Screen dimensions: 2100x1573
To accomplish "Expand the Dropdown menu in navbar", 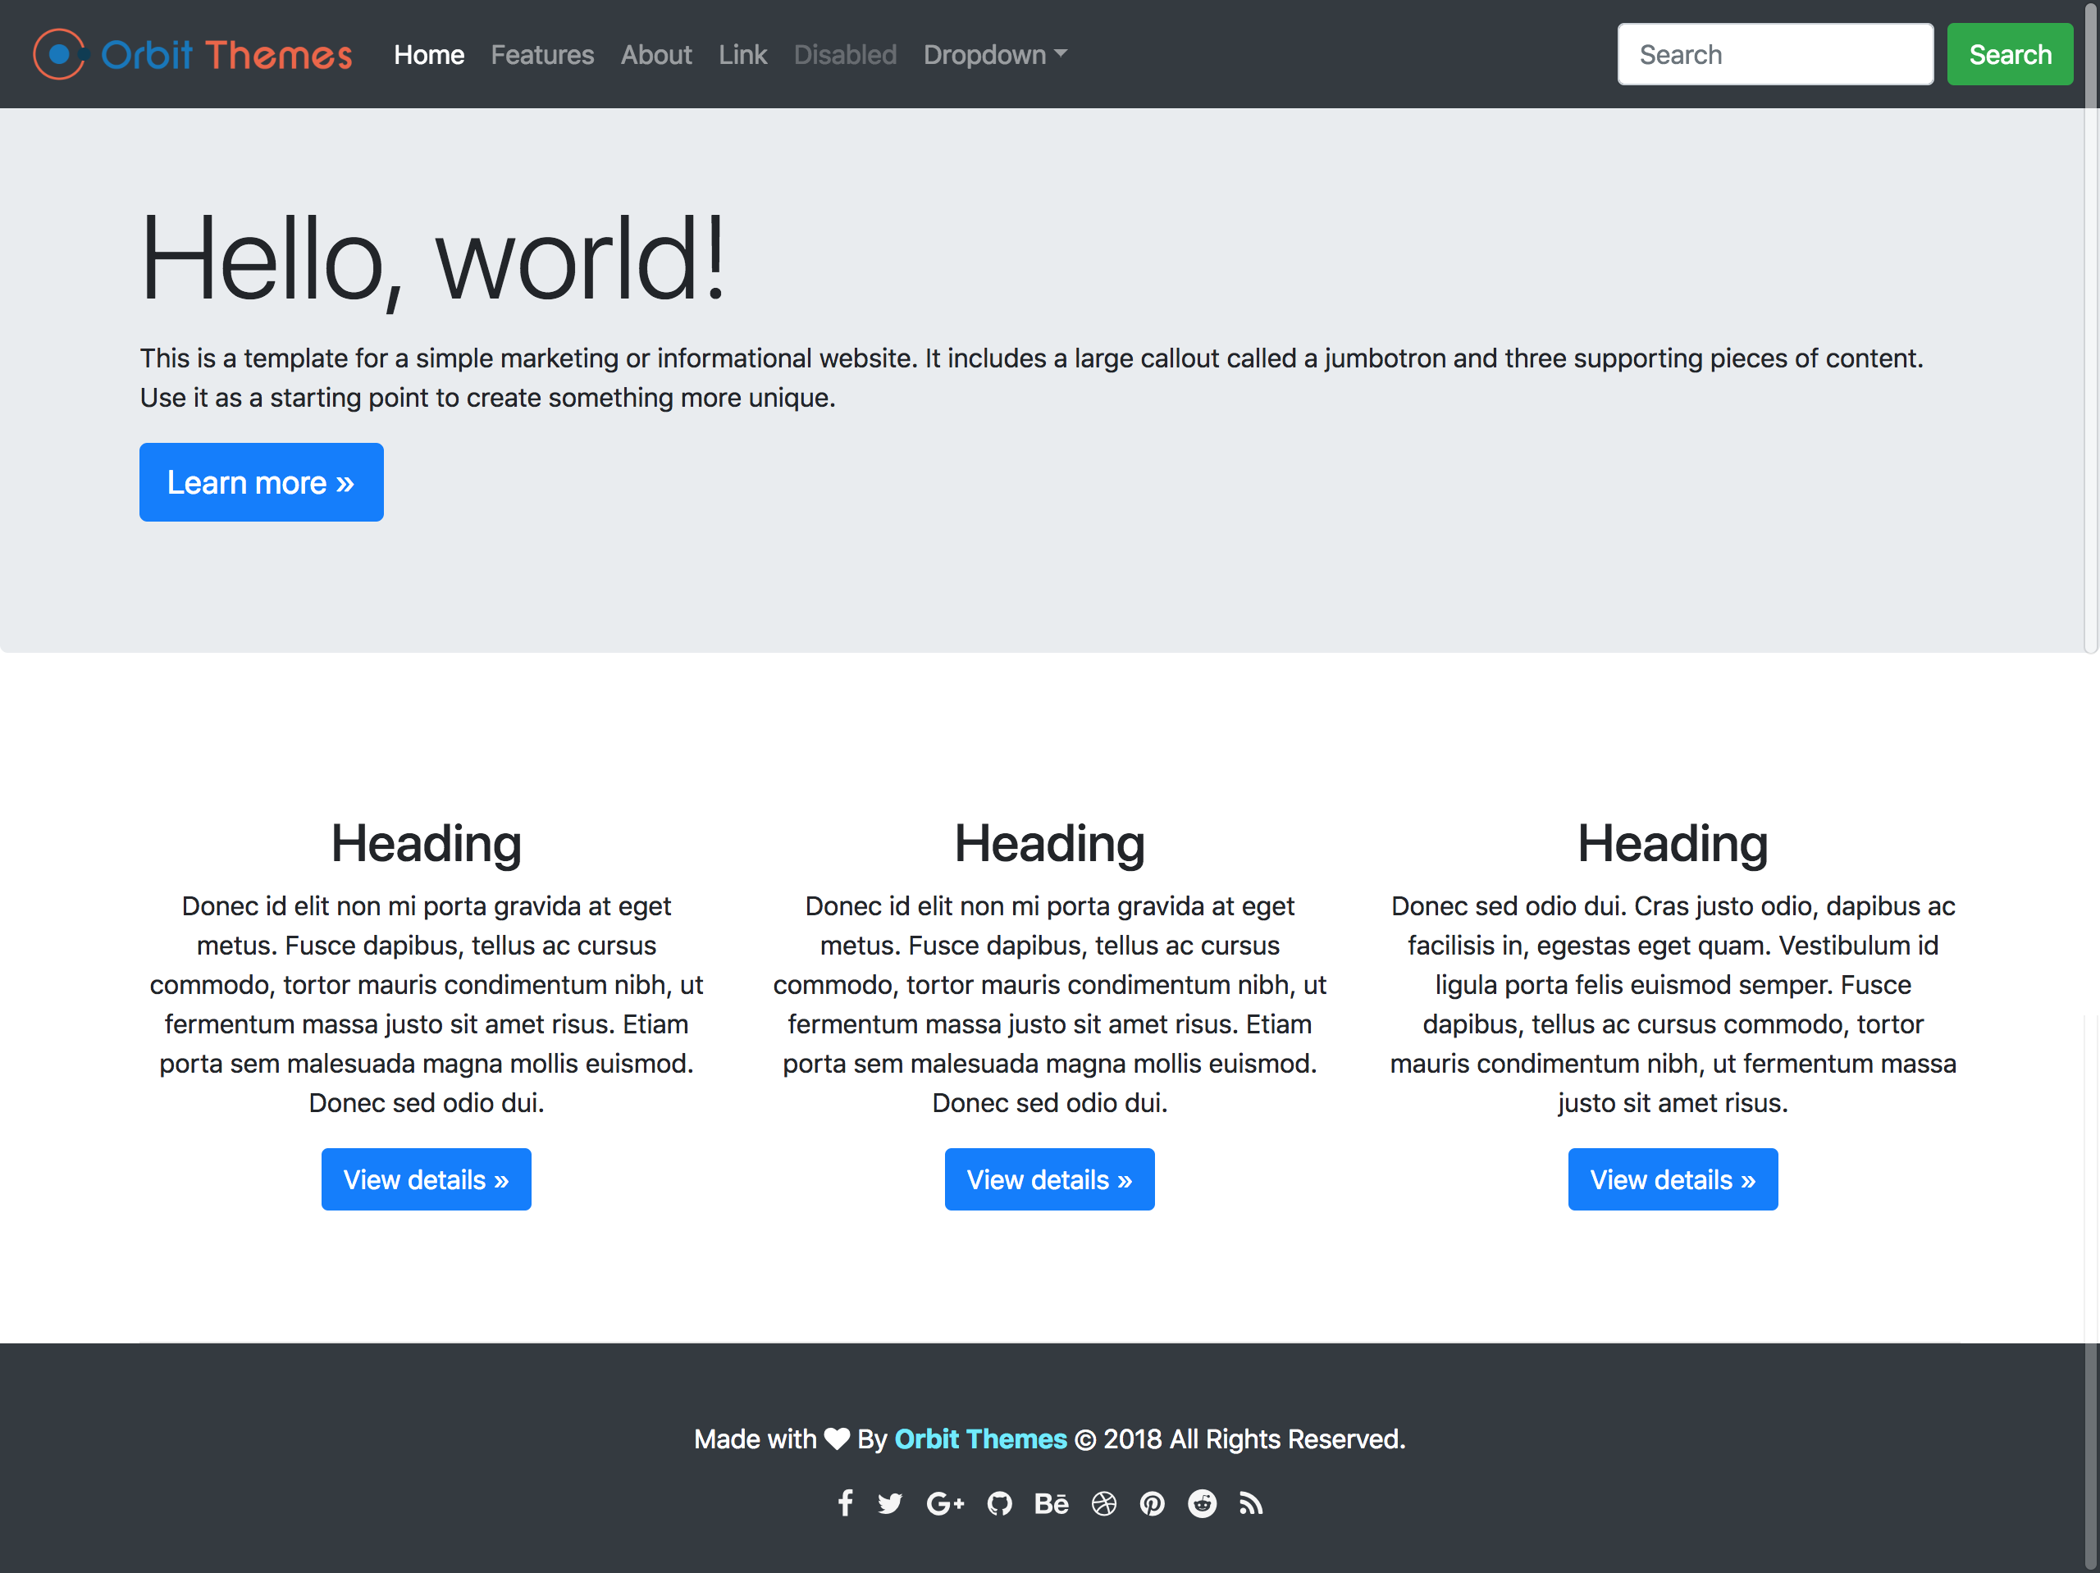I will [x=994, y=54].
